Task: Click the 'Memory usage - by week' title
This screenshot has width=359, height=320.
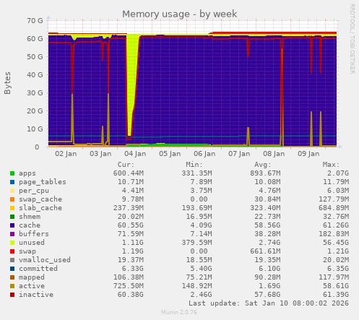Action: tap(180, 14)
